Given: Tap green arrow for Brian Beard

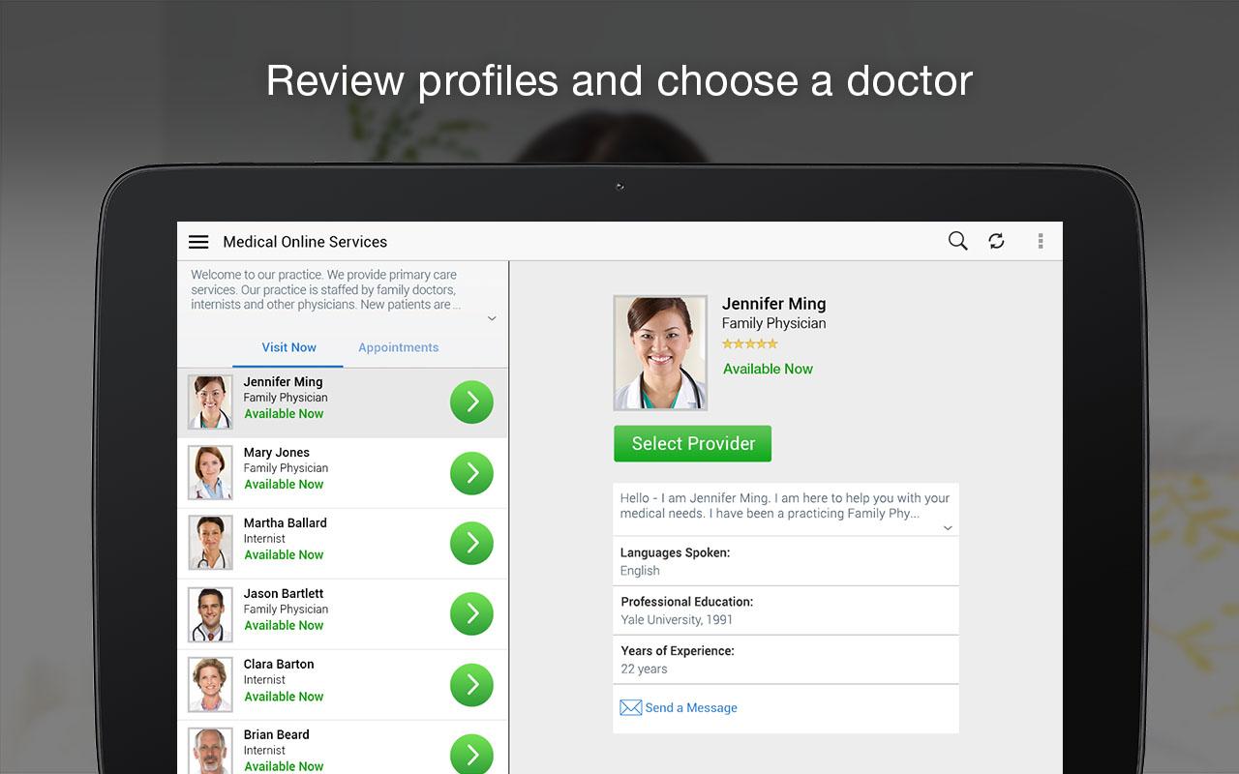Looking at the screenshot, I should [471, 754].
